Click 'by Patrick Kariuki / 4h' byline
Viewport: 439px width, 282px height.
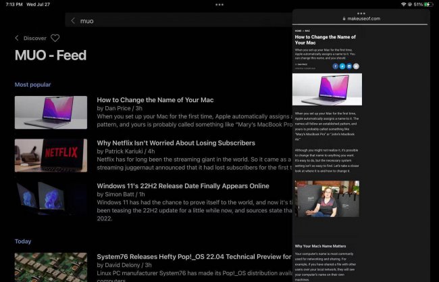coord(126,151)
